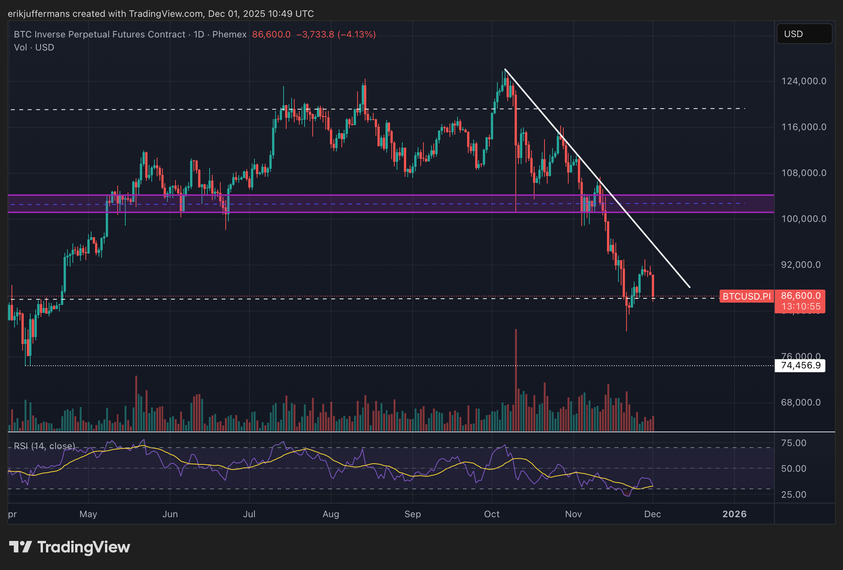
Task: Click the Oct label on time axis
Action: [492, 514]
